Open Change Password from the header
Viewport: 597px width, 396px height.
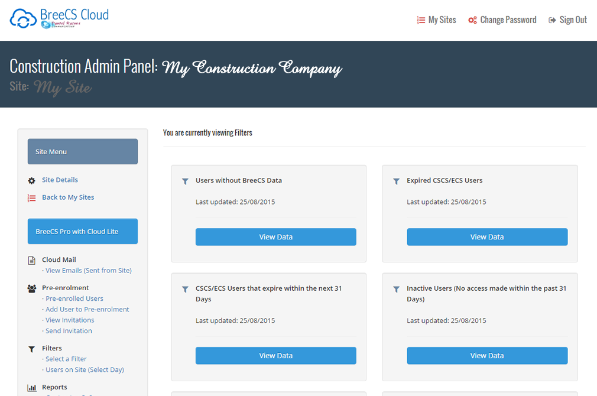point(502,20)
